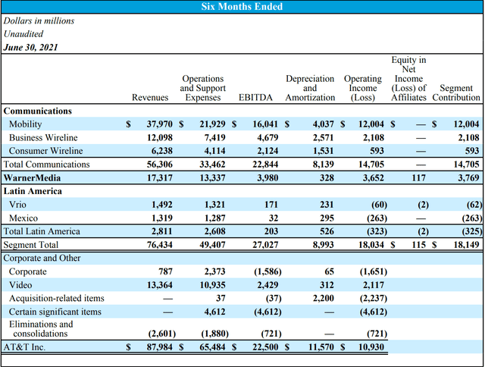The height and width of the screenshot is (367, 485).
Task: Select the 'Corporate and Other' heading
Action: coord(42,258)
